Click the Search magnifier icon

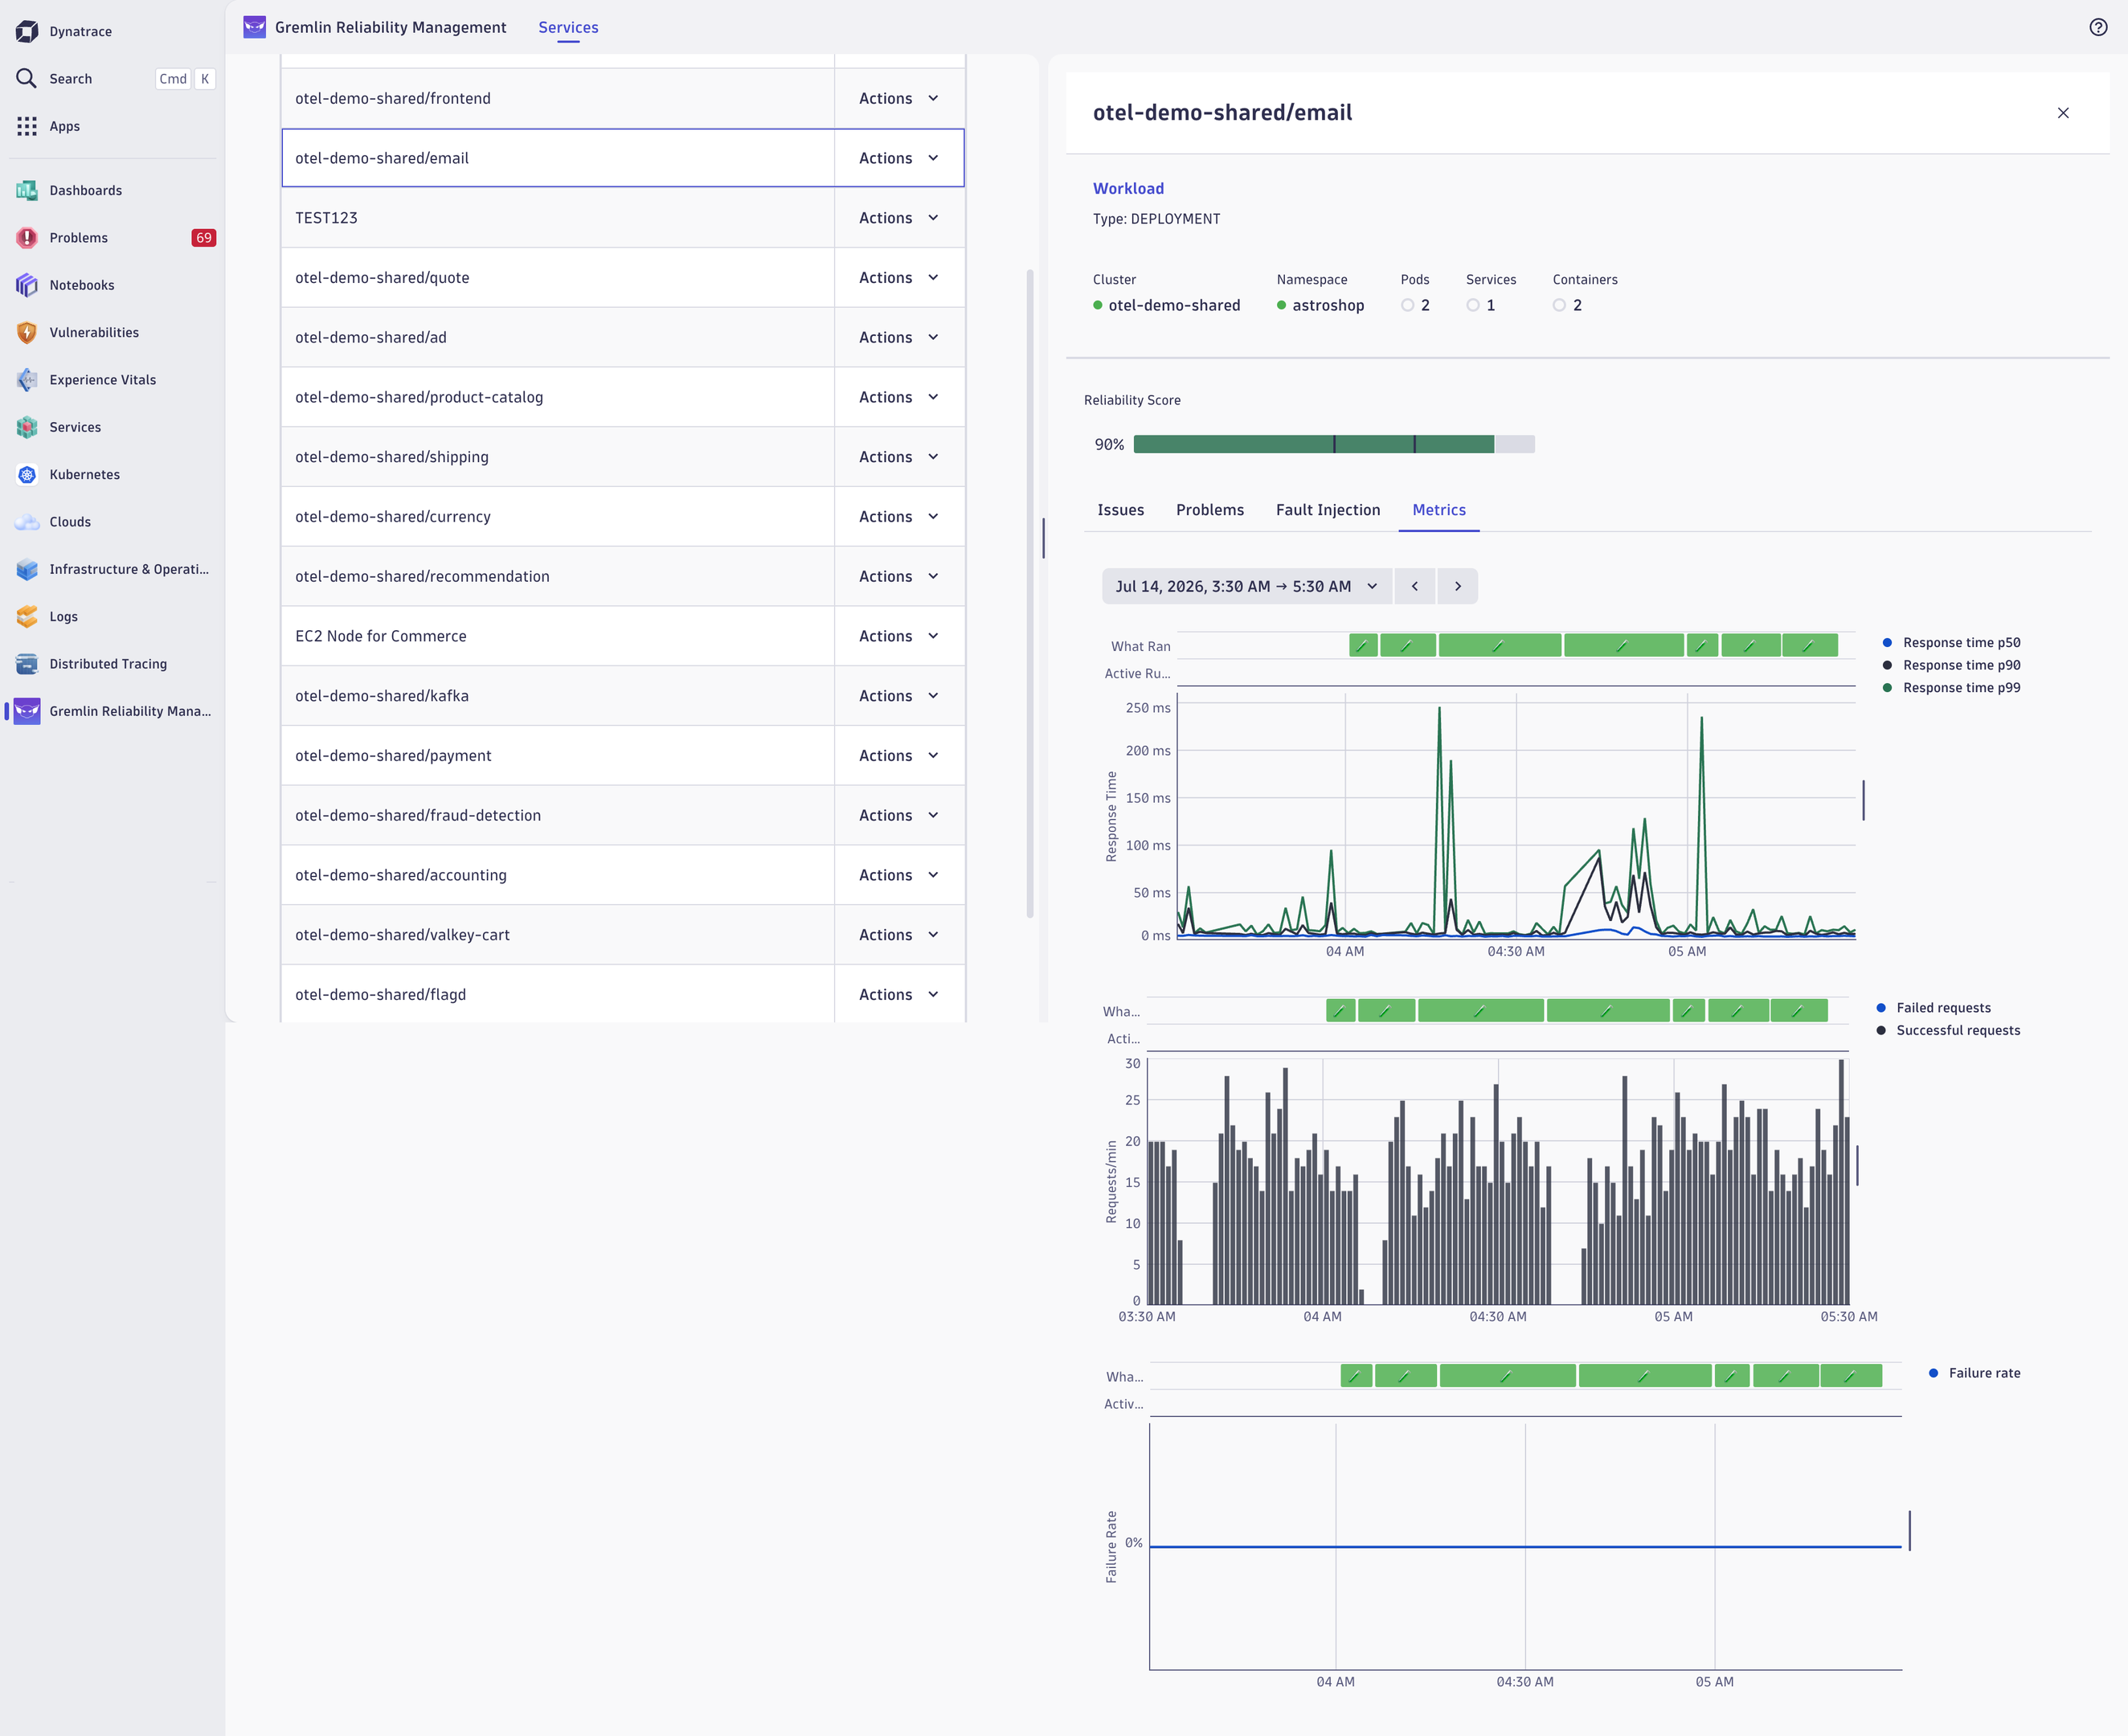(x=27, y=79)
